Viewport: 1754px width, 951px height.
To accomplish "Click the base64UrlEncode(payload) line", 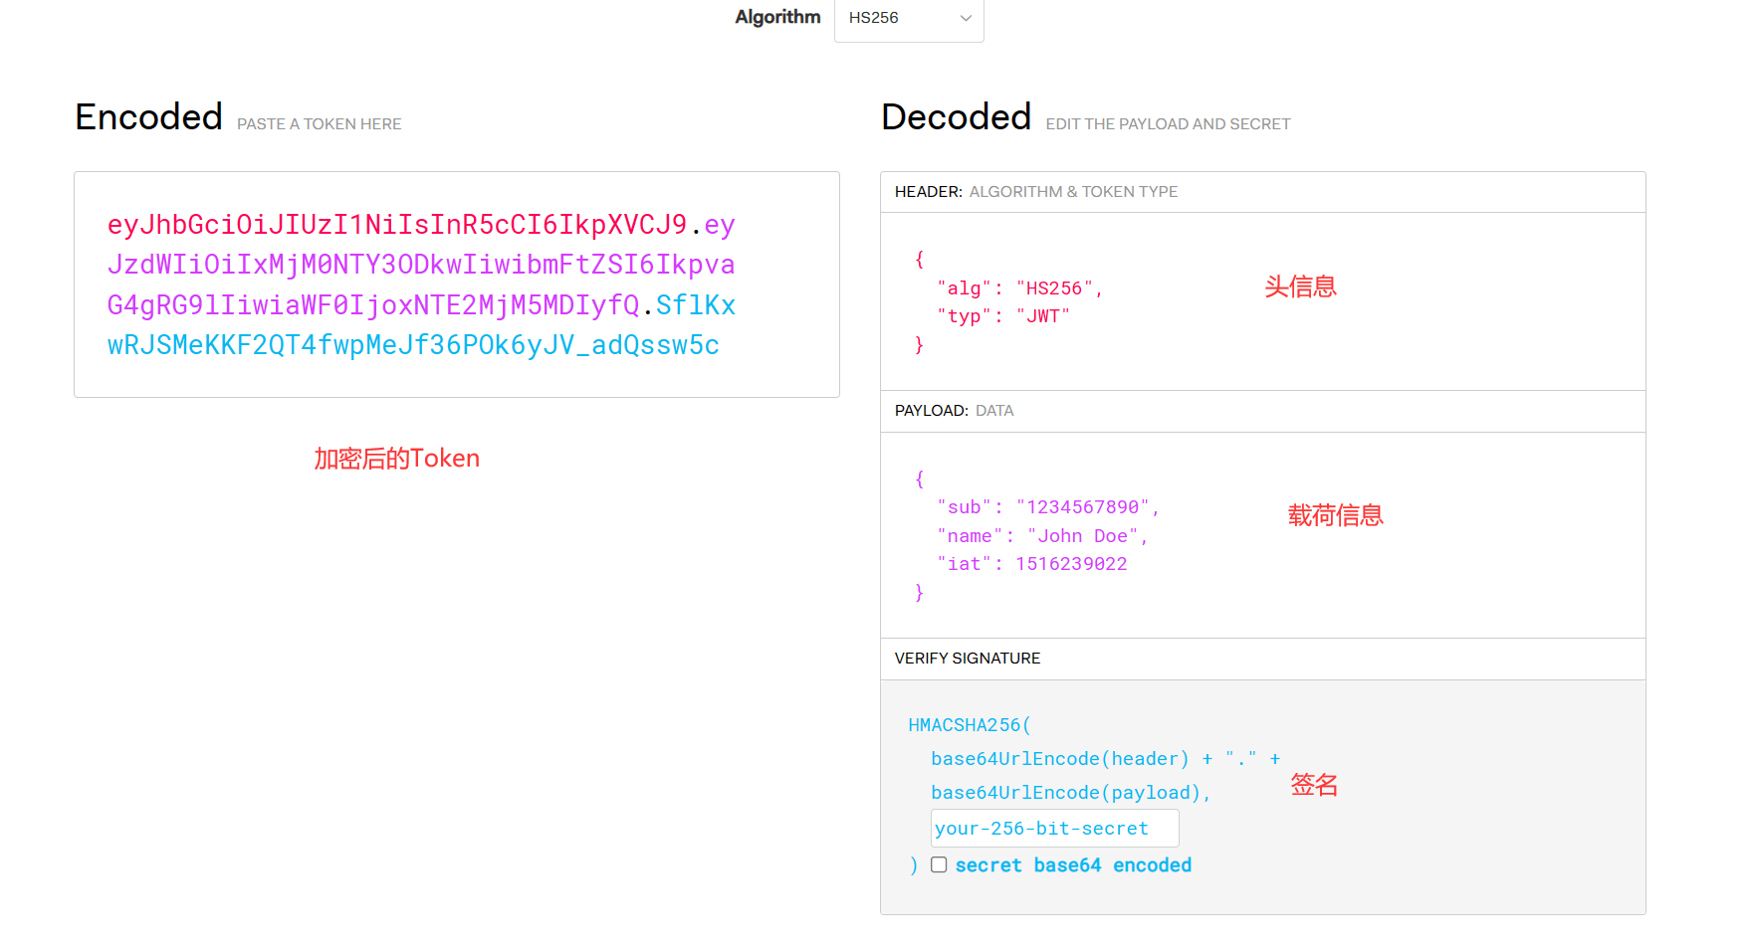I will tap(1069, 793).
